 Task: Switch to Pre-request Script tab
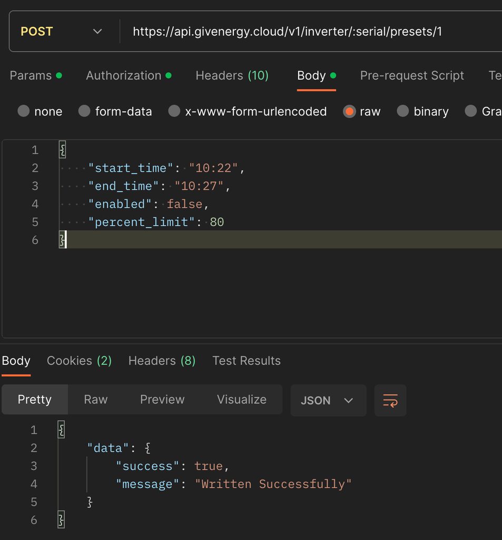412,75
